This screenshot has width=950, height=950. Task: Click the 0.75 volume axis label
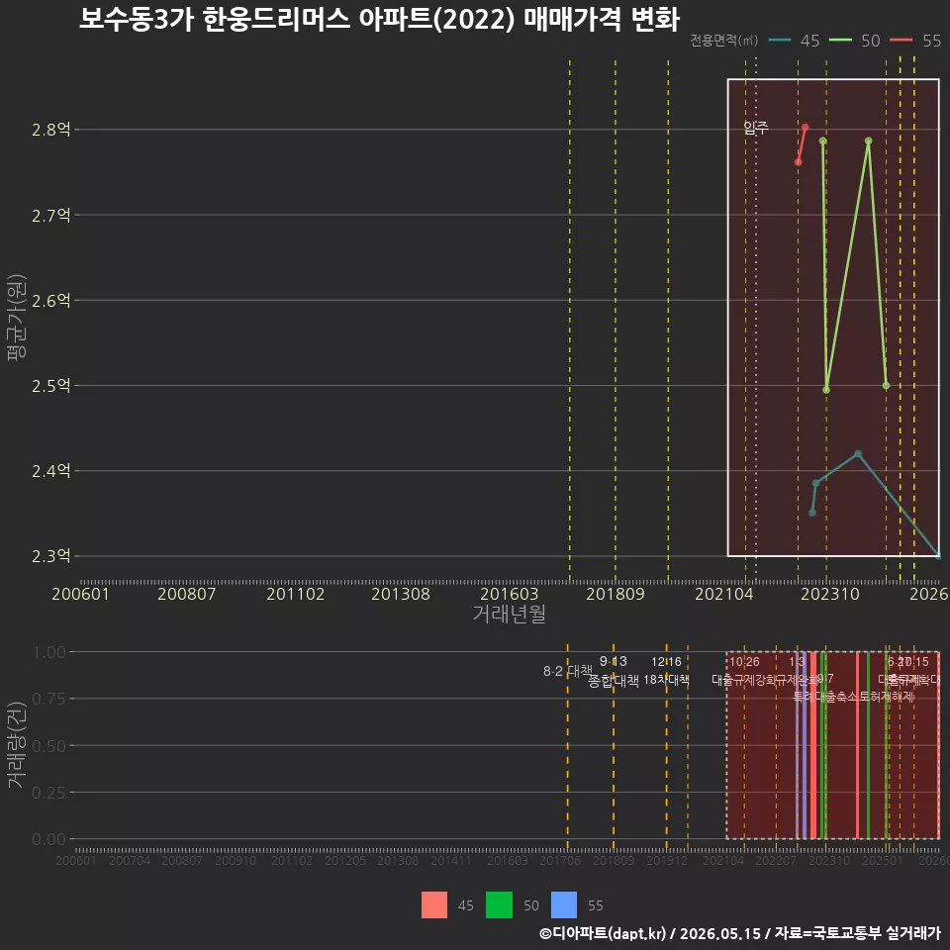(x=49, y=699)
